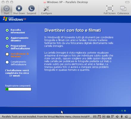The image size is (131, 119).
Task: Click the Raccolta informazioni step indicator
Action: [x=7, y=30]
